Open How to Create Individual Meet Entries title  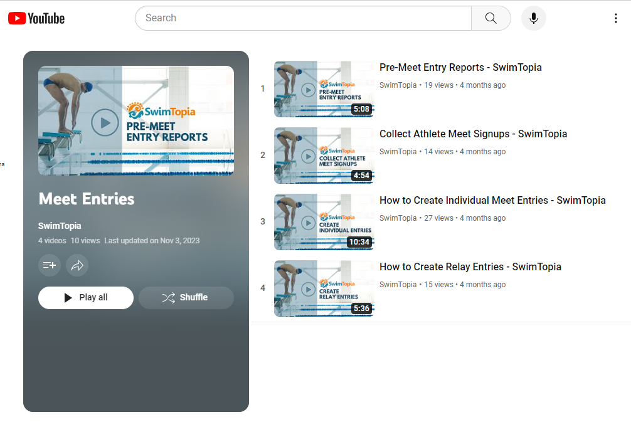[492, 201]
